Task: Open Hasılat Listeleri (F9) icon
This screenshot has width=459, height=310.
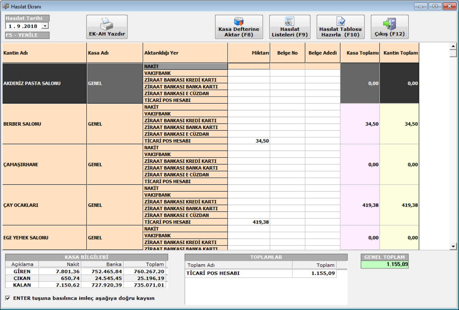Action: (290, 22)
